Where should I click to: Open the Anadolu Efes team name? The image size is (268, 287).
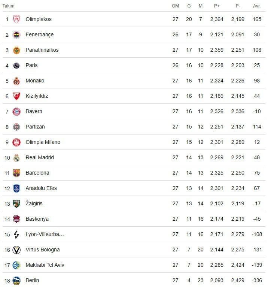point(41,188)
